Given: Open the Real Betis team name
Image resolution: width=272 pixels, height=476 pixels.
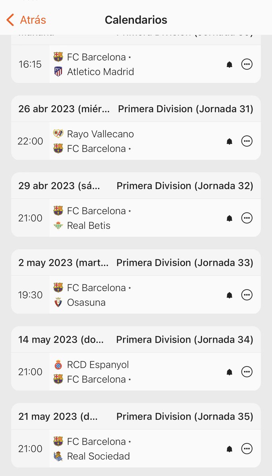Looking at the screenshot, I should click(x=89, y=226).
